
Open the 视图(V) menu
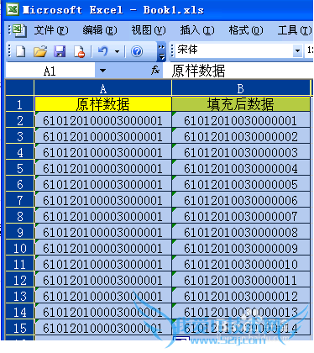point(149,30)
